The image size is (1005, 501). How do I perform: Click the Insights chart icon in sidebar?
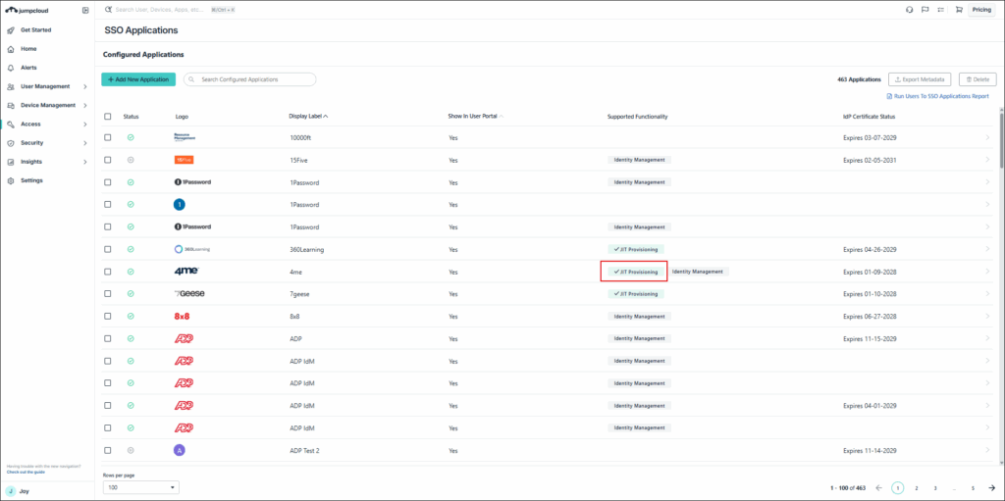click(11, 162)
